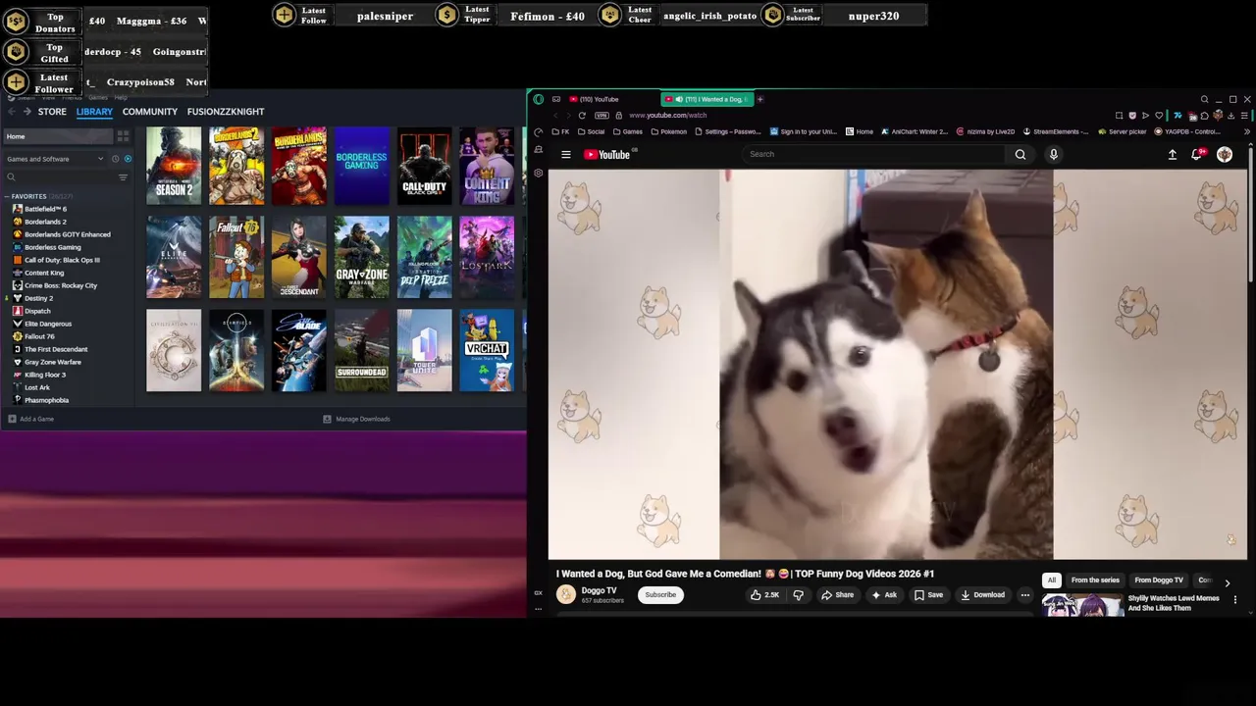Open the YouTube hamburger guide menu
This screenshot has width=1256, height=706.
tap(566, 154)
